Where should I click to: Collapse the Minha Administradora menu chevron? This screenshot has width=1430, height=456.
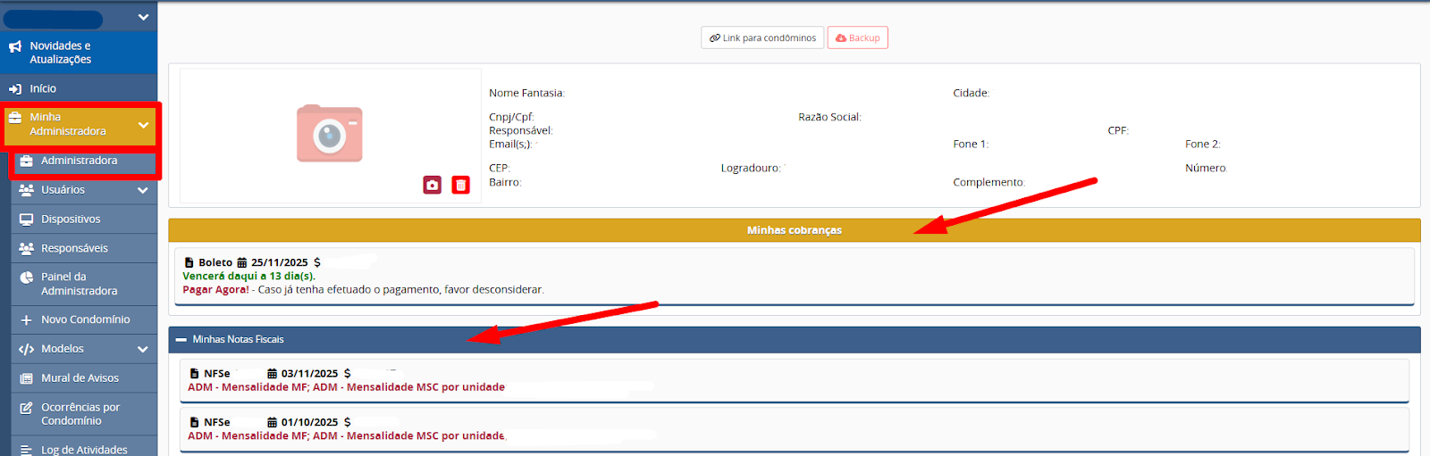[x=143, y=126]
